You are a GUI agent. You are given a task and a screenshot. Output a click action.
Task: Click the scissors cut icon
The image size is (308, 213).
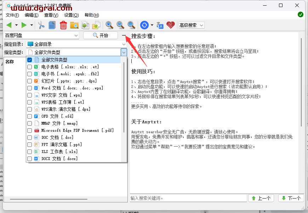tap(41, 25)
